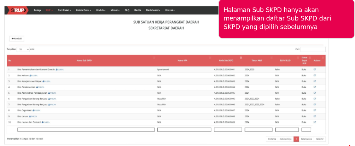
Task: Expand the Kelola Data menu
Action: [83, 10]
